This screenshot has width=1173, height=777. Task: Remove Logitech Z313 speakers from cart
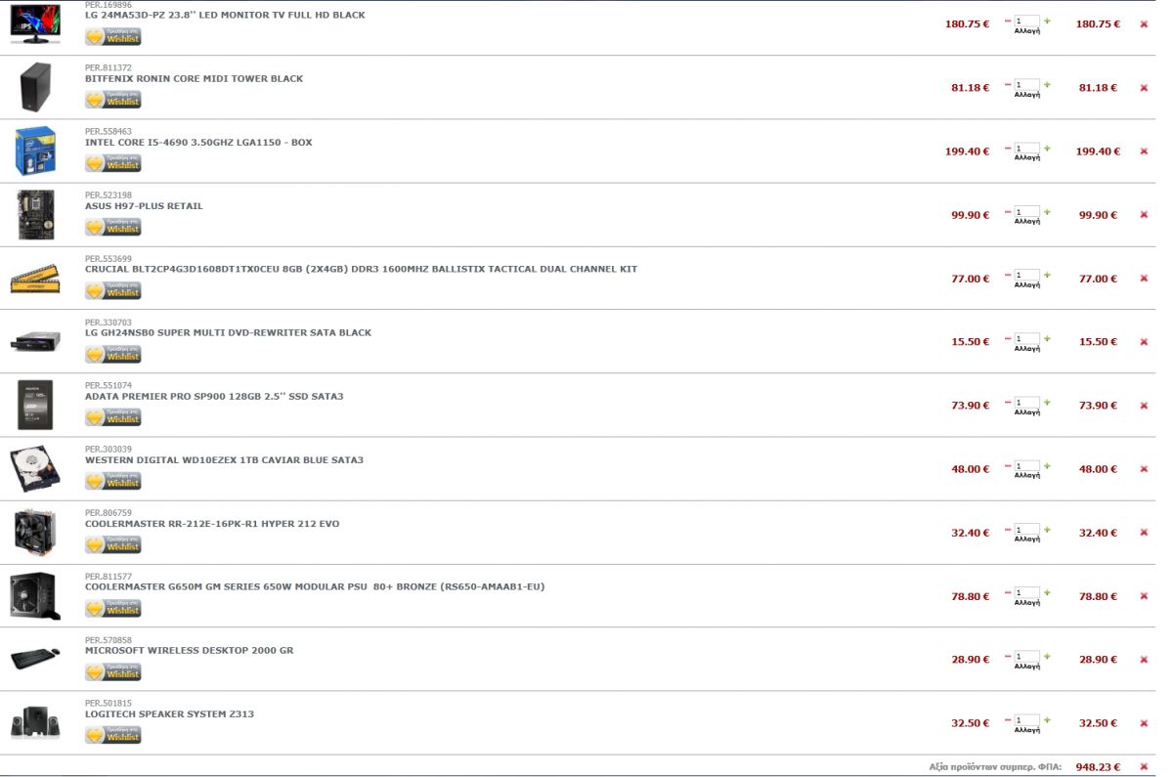point(1144,723)
